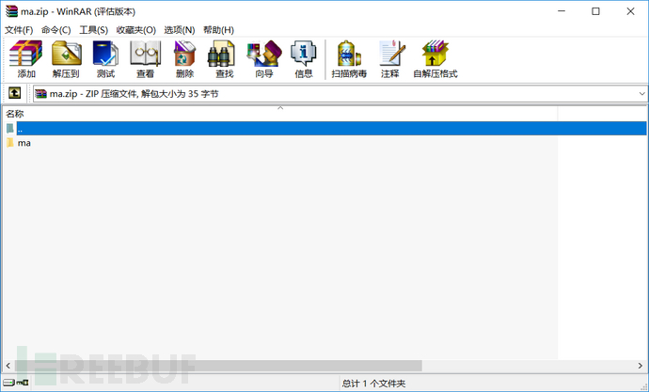Click the horizontal scrollbar thumb

[218, 366]
